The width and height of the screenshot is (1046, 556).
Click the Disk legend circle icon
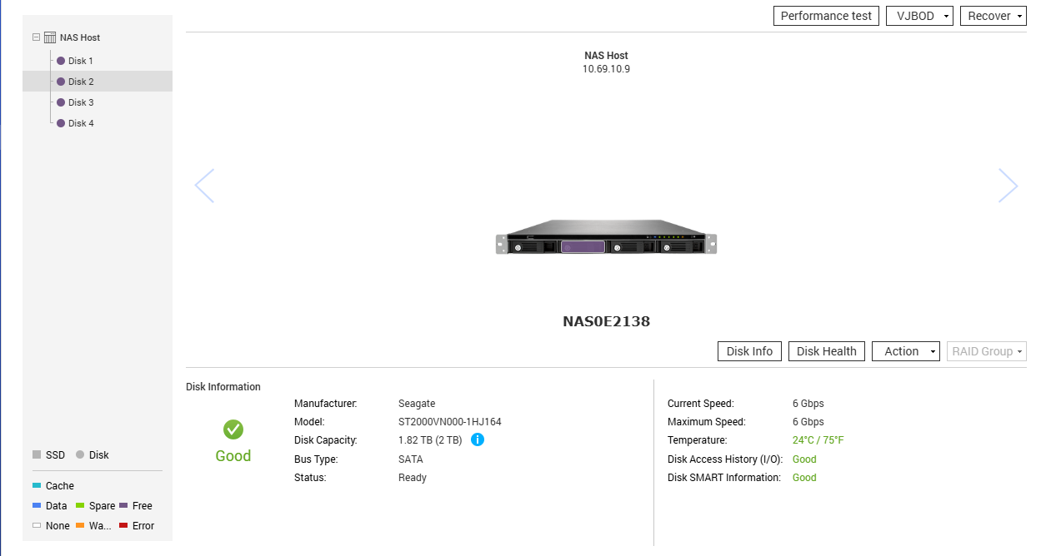point(80,454)
